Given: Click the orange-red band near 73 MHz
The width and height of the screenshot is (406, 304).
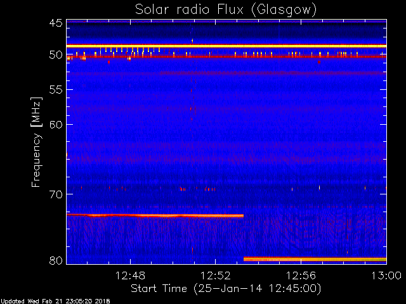Looking at the screenshot, I should point(155,215).
